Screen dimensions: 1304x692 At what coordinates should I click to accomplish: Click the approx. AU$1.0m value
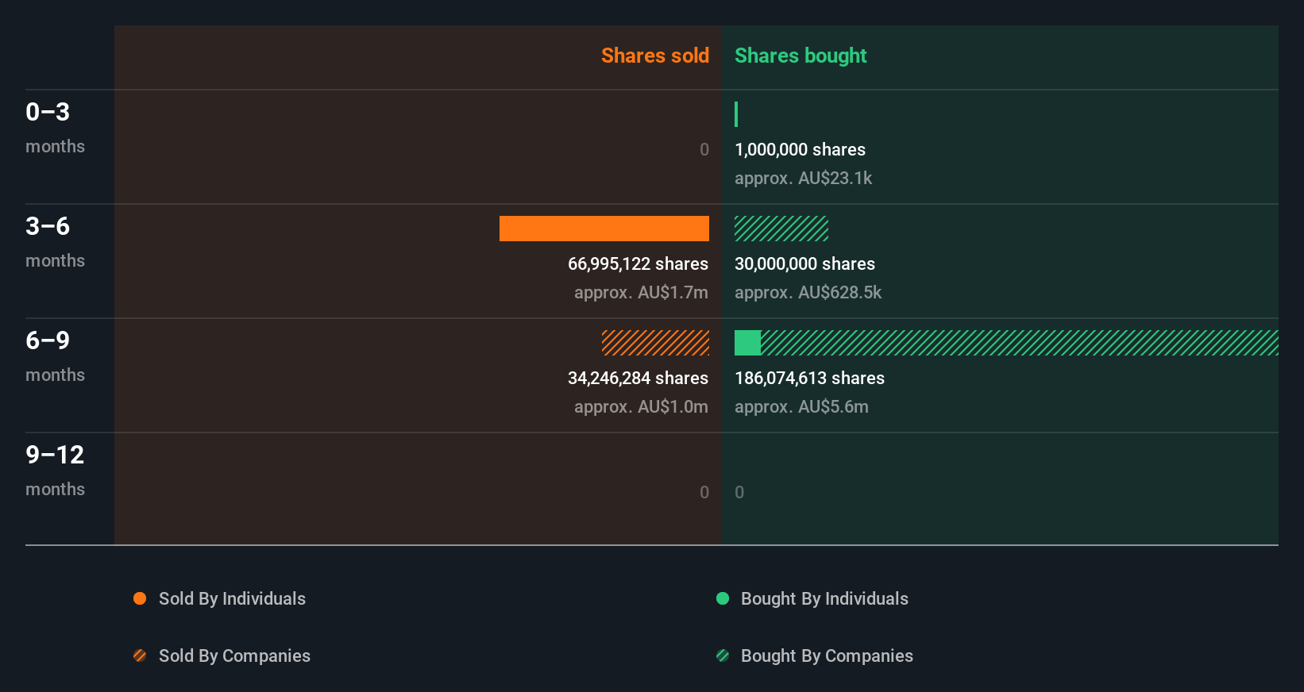641,406
